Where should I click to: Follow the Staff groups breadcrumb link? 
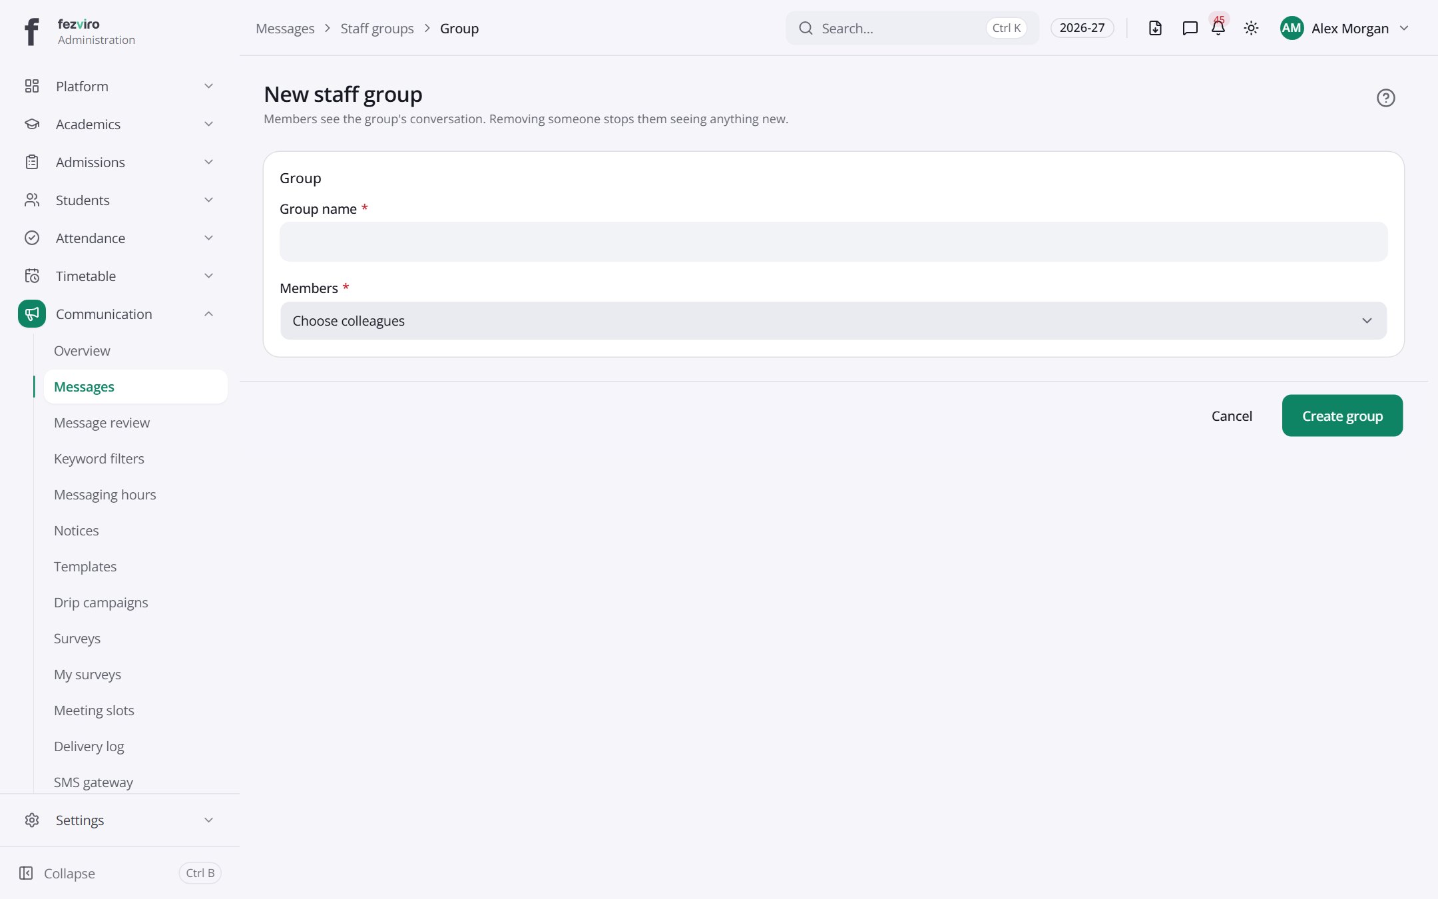pos(377,28)
